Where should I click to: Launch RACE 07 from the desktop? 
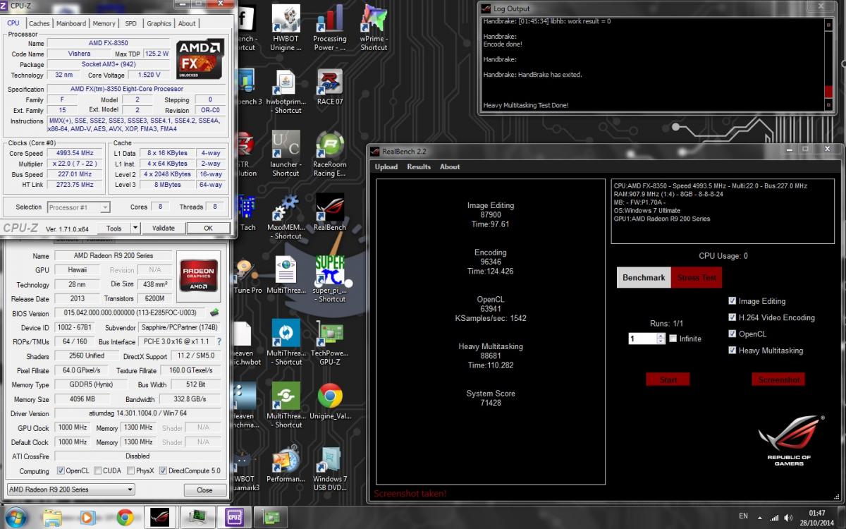click(329, 87)
